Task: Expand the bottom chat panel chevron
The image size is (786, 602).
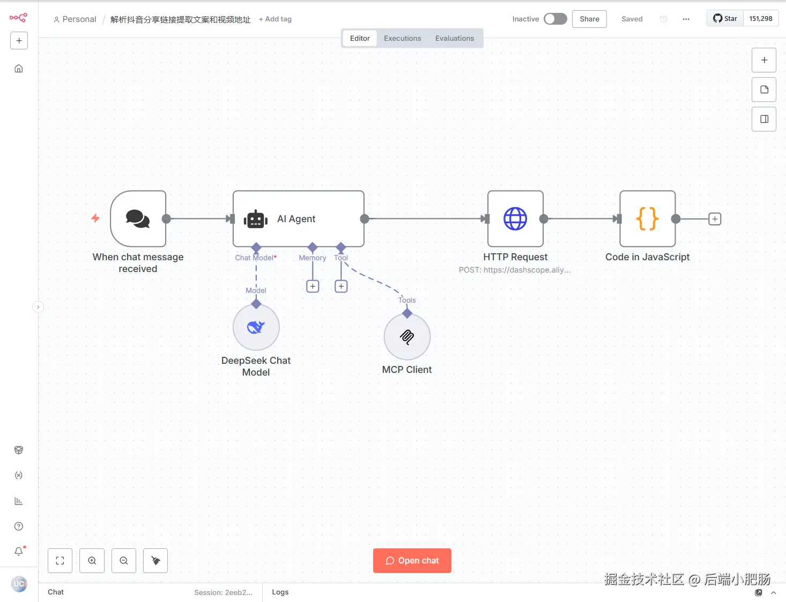Action: pos(773,592)
